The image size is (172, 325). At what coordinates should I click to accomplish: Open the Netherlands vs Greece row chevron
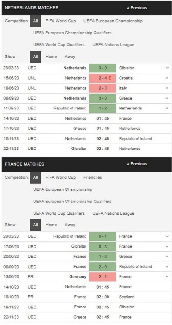tap(167, 98)
